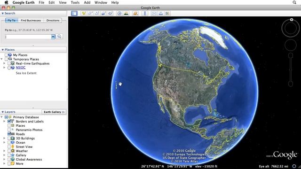Open the Apple menu
301x169 pixels.
tap(6, 2)
